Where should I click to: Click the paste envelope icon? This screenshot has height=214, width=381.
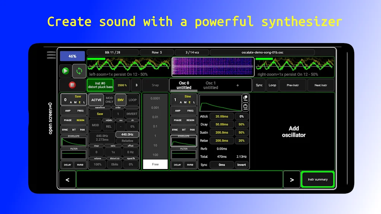pyautogui.click(x=246, y=106)
